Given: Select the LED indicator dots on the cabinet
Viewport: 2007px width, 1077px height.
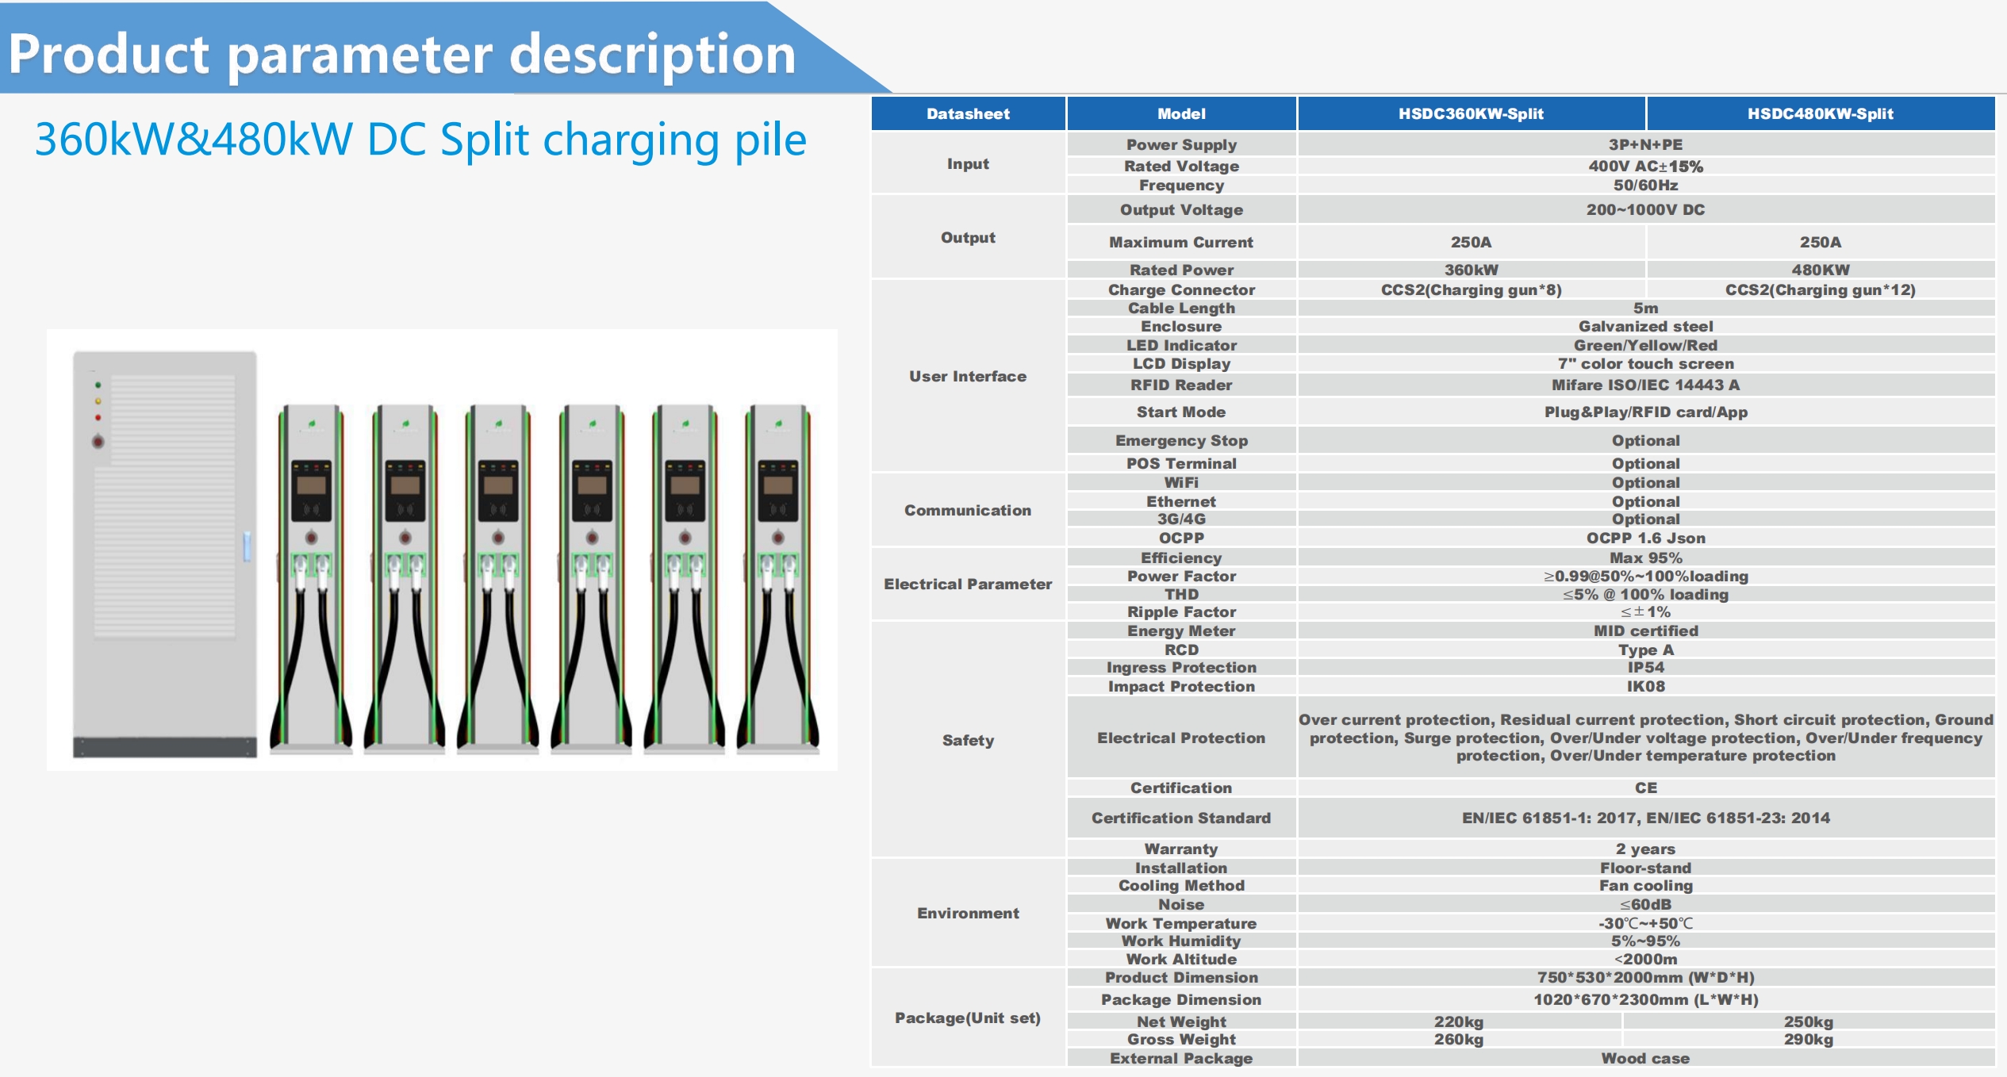Looking at the screenshot, I should [x=98, y=401].
